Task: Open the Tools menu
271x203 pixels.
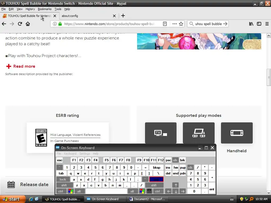Action: 58,9
